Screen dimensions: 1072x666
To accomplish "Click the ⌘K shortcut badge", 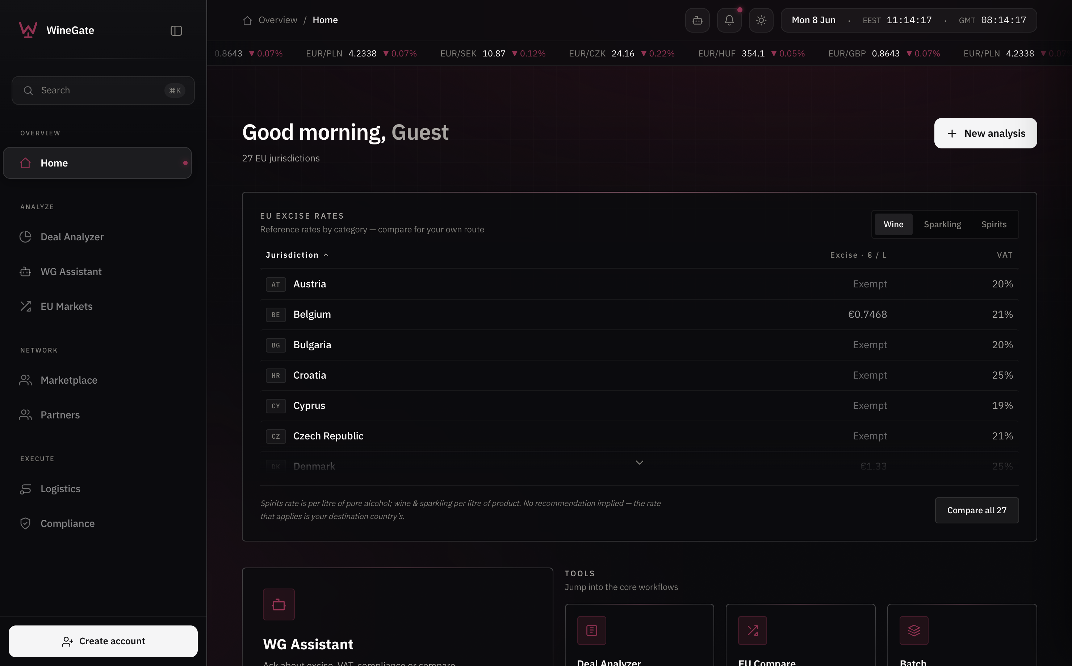I will coord(175,90).
